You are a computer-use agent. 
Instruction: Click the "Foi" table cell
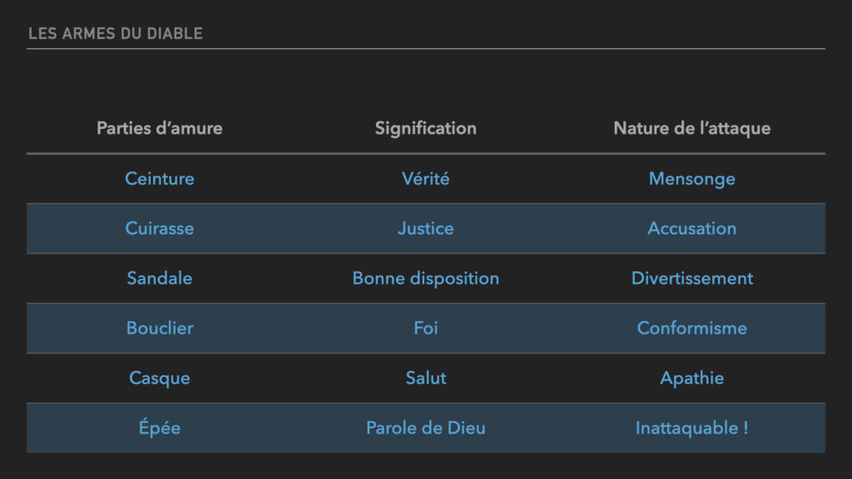pos(425,328)
